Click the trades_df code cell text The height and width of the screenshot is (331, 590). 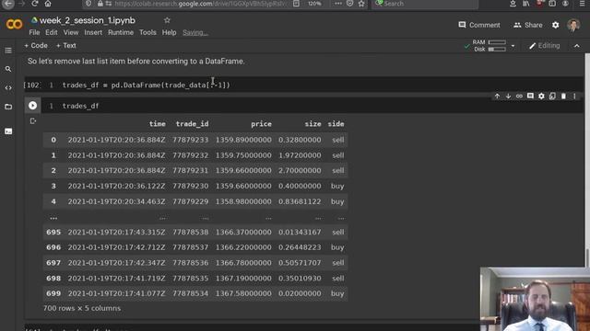pos(80,107)
